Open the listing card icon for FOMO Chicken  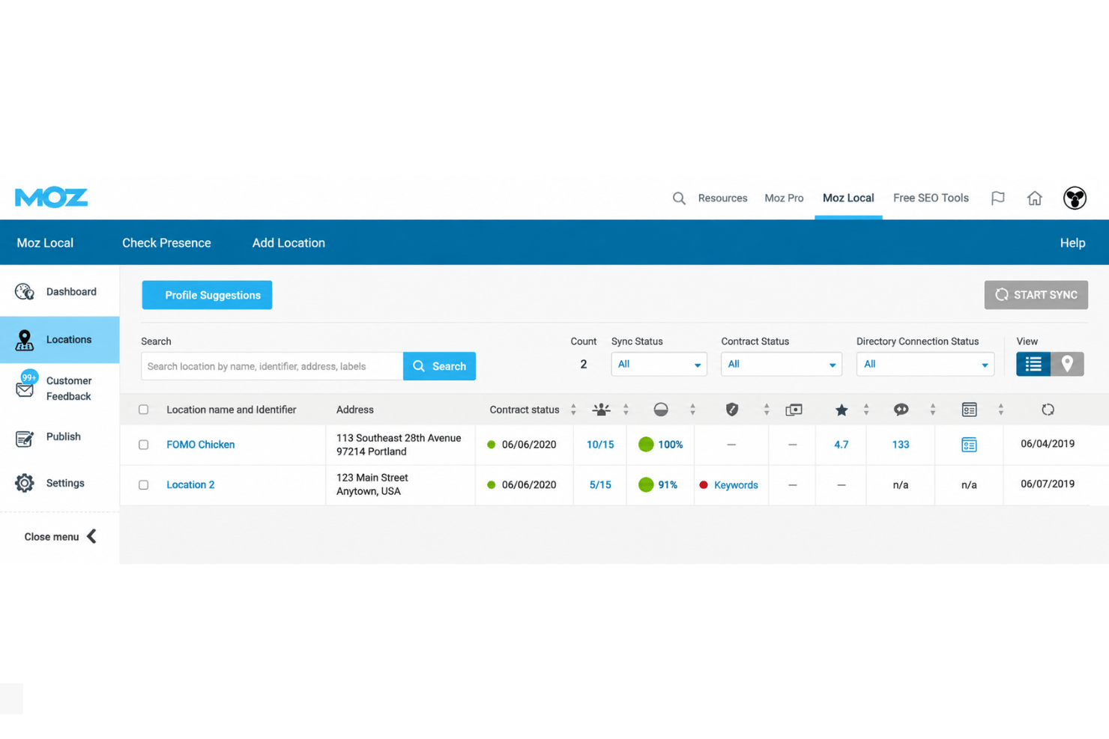969,445
